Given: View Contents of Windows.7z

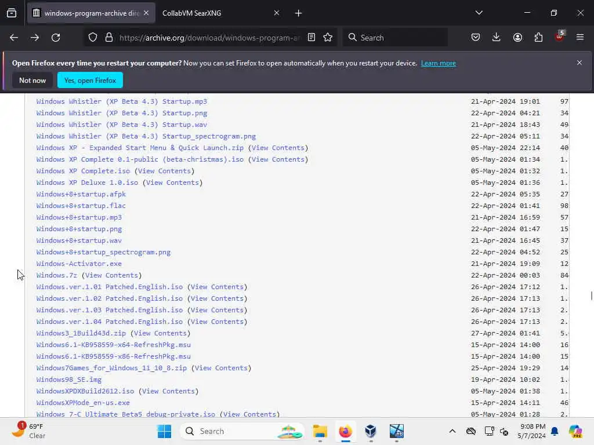Looking at the screenshot, I should (111, 275).
